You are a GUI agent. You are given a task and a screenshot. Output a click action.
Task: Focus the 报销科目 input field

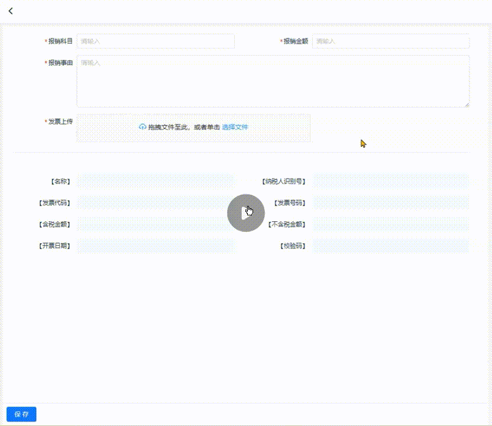click(156, 41)
